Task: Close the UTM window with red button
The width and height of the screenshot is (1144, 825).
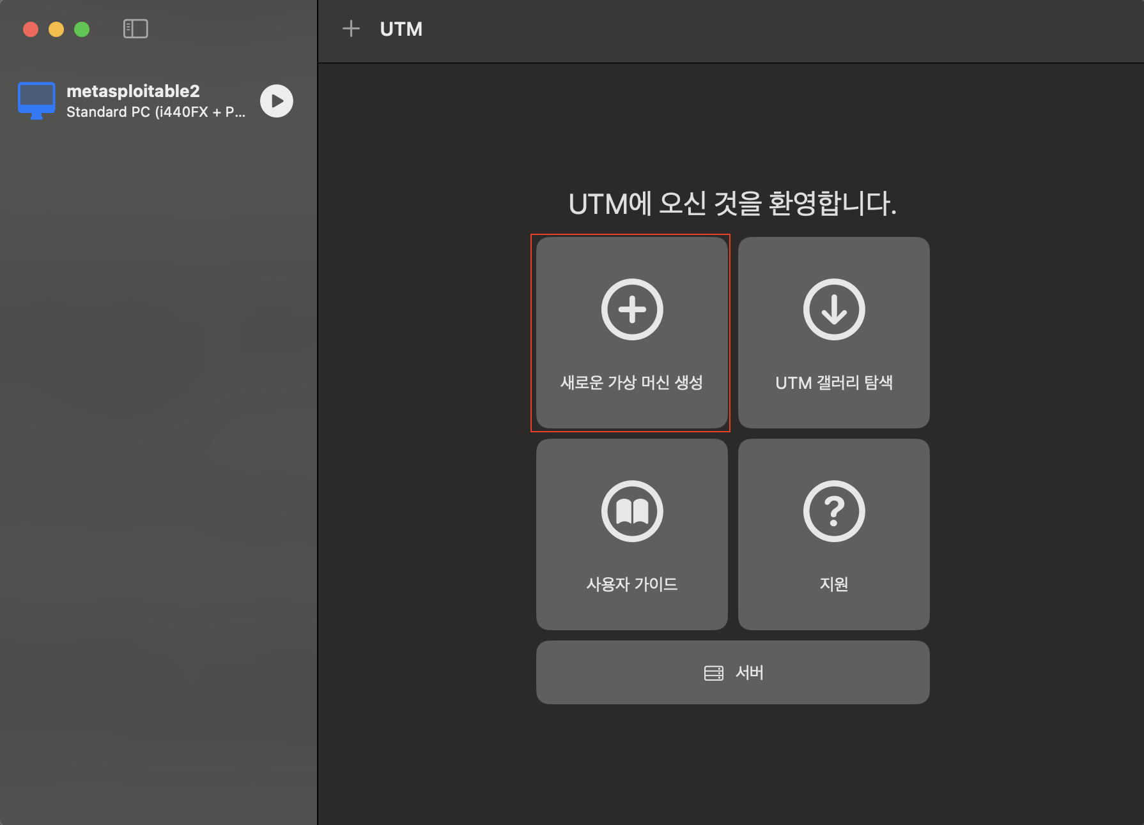Action: click(31, 29)
